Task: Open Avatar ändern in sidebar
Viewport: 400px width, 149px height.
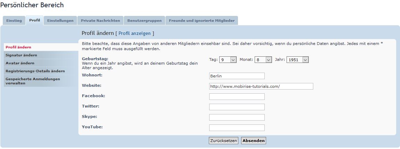Action: [x=20, y=63]
